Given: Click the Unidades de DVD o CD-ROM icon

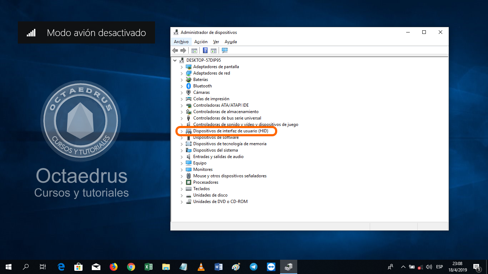Looking at the screenshot, I should [189, 202].
